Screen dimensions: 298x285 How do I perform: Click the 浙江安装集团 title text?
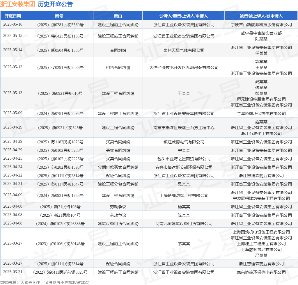pos(17,4)
